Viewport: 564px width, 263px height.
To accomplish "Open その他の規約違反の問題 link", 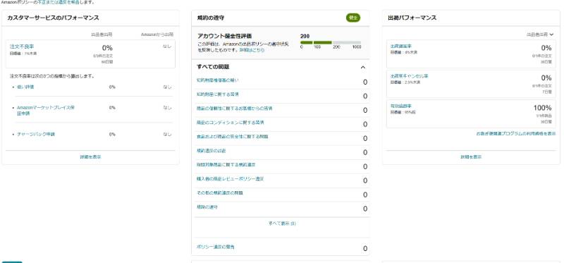I will (220, 192).
